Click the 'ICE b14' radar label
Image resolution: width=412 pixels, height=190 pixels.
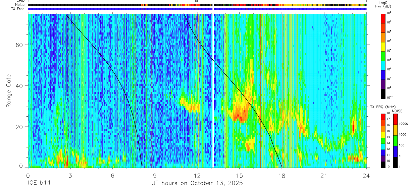[39, 183]
